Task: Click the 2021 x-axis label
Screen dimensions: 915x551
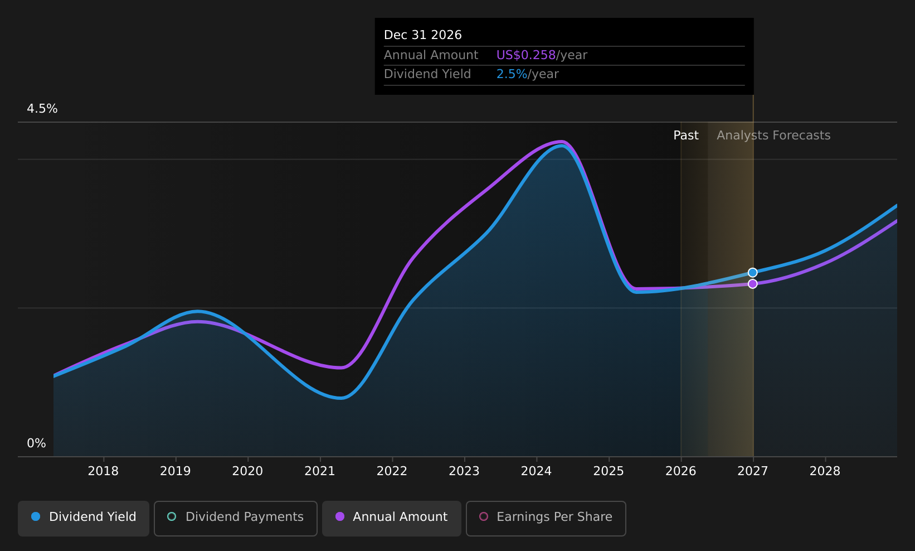Action: coord(320,471)
